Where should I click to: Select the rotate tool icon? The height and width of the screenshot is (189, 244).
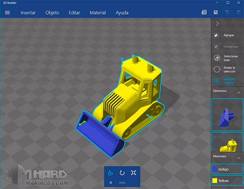(x=122, y=173)
